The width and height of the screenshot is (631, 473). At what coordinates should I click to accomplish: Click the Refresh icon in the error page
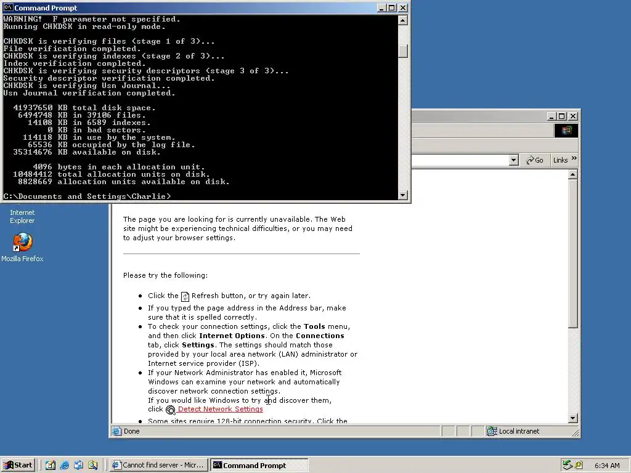click(x=185, y=296)
